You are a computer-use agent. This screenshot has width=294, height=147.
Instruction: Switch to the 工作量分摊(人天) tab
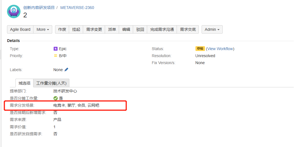(x=51, y=83)
